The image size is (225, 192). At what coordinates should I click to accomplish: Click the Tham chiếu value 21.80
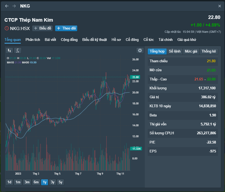pos(211,61)
